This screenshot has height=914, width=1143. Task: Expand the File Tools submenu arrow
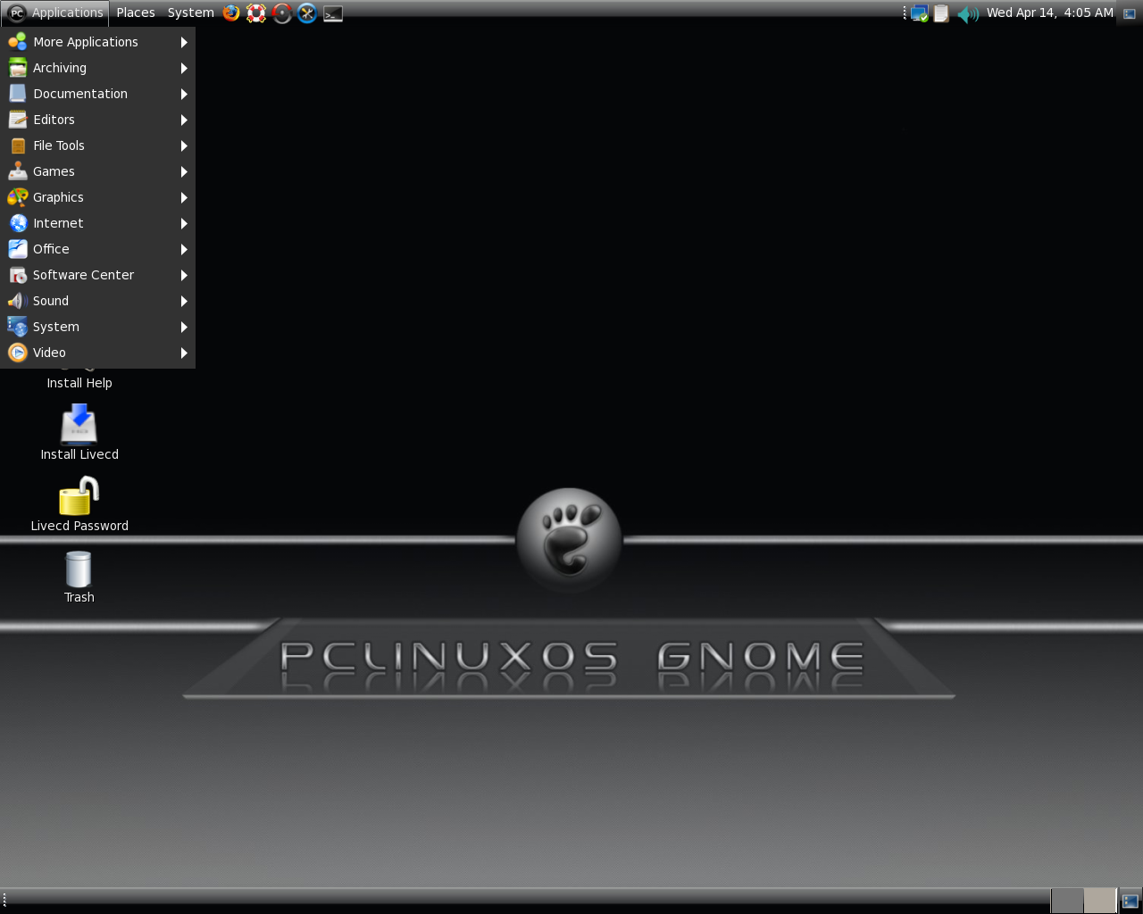coord(184,145)
